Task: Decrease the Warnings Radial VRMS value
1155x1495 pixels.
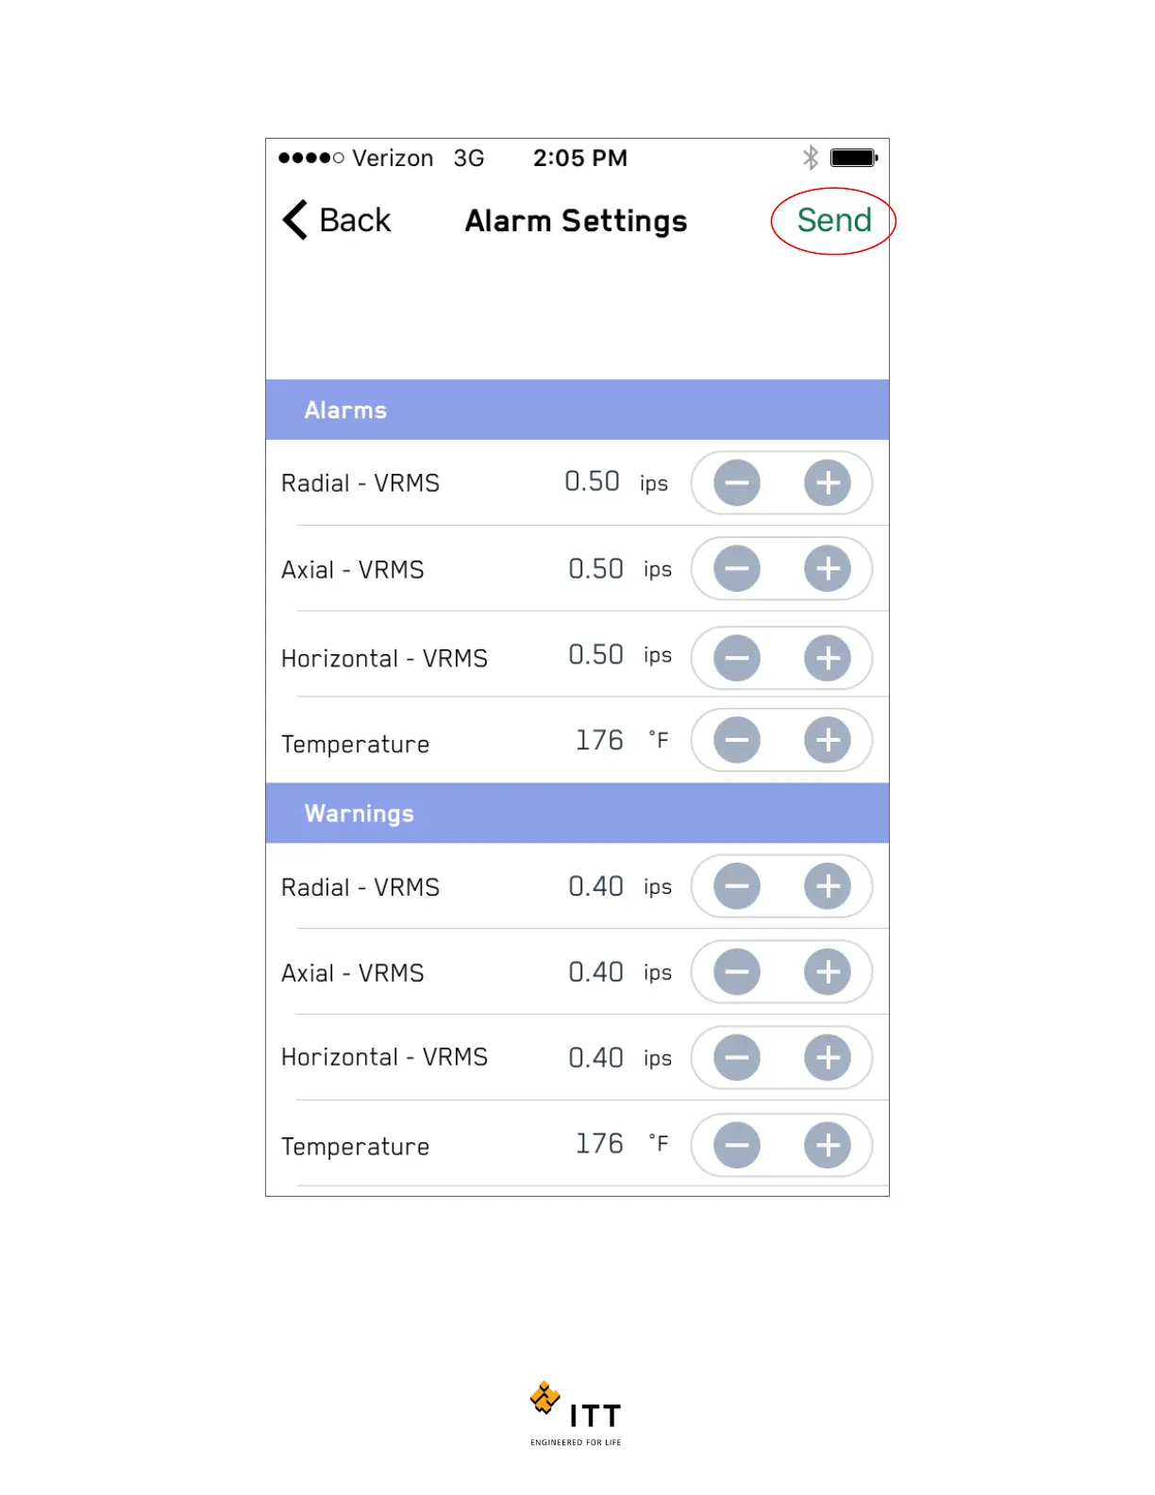Action: [x=736, y=886]
